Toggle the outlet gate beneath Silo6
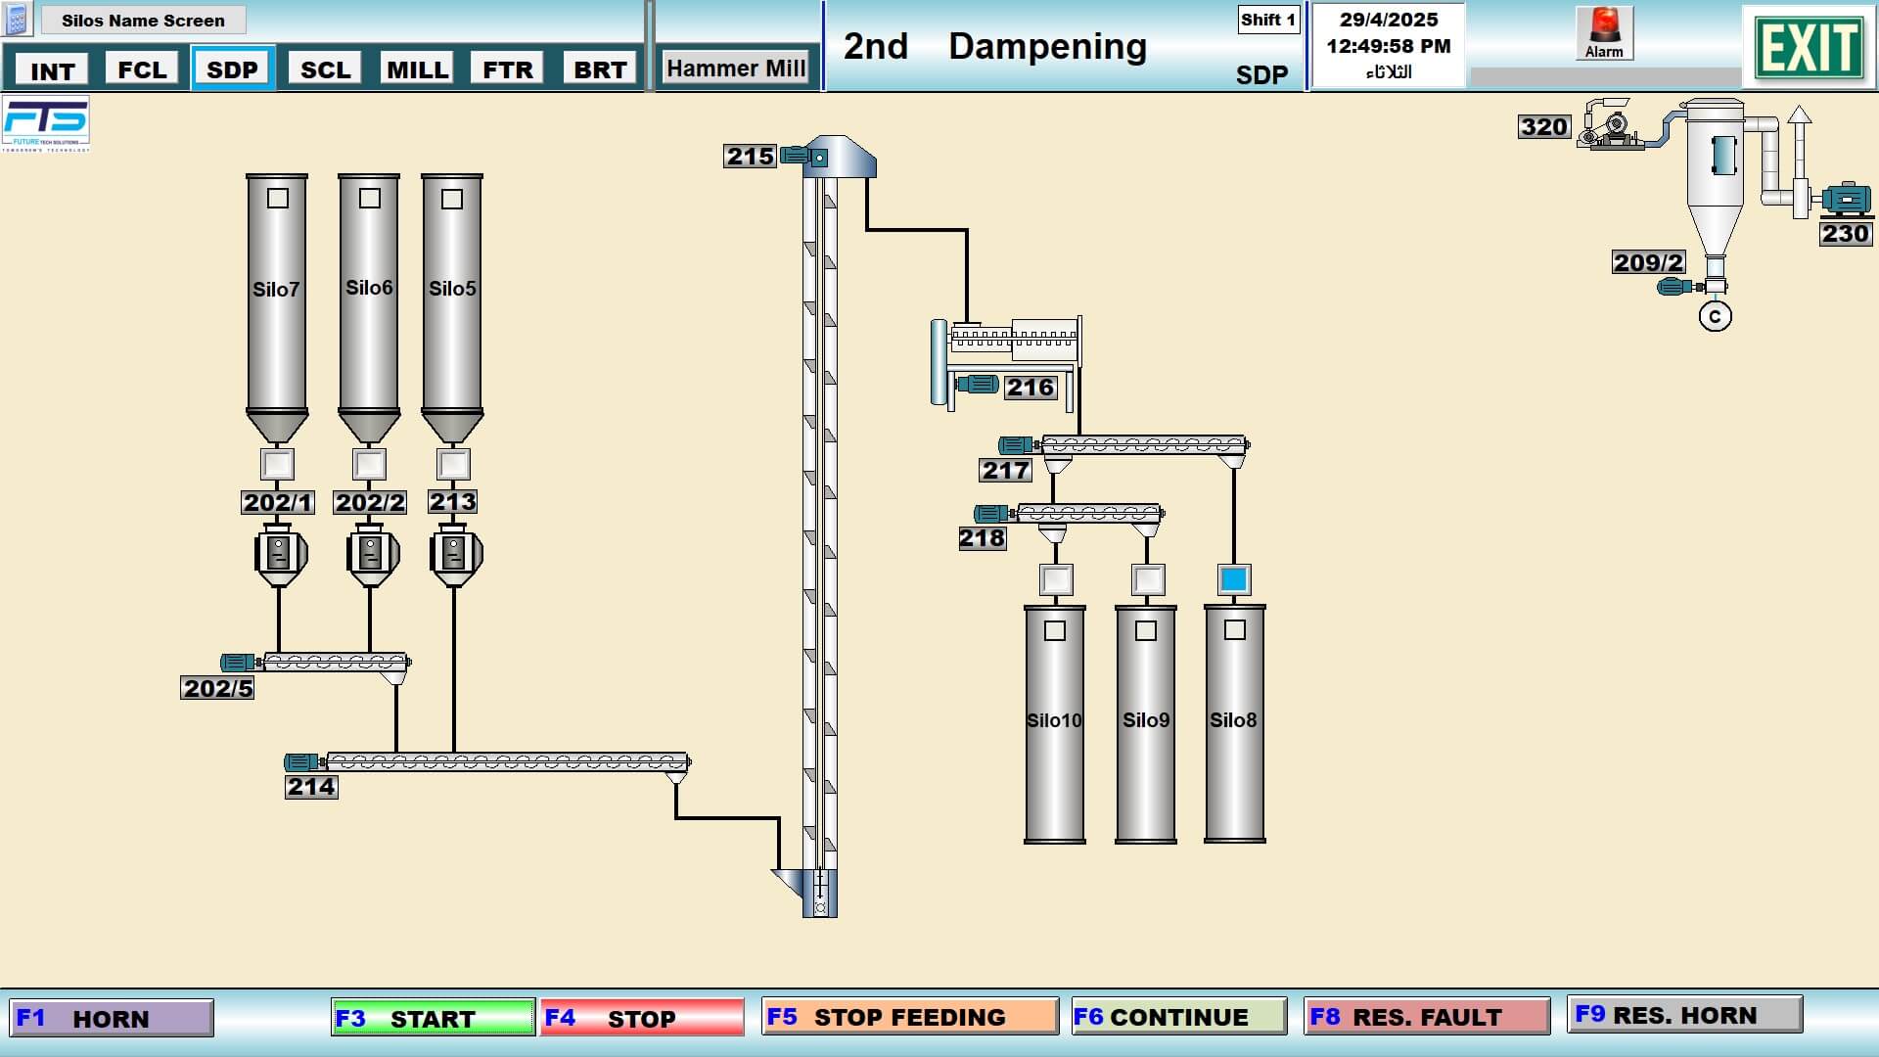Screen dimensions: 1879x1057 click(x=369, y=464)
